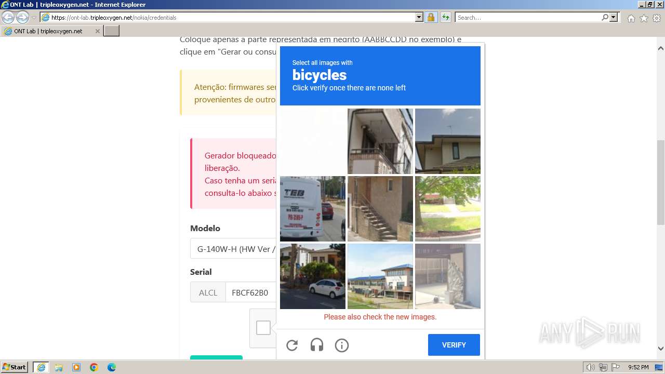Select the blank top-left captcha tile
Screen dimensions: 665x374
click(x=313, y=141)
